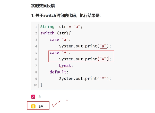Click answer text "aA"
Viewport: 155px width, 113px height.
point(41,106)
